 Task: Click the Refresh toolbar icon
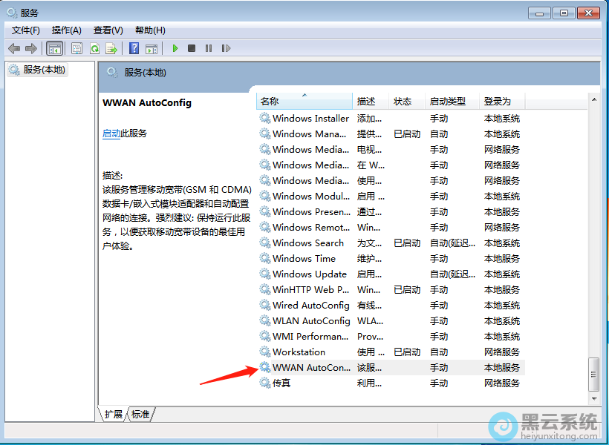94,48
